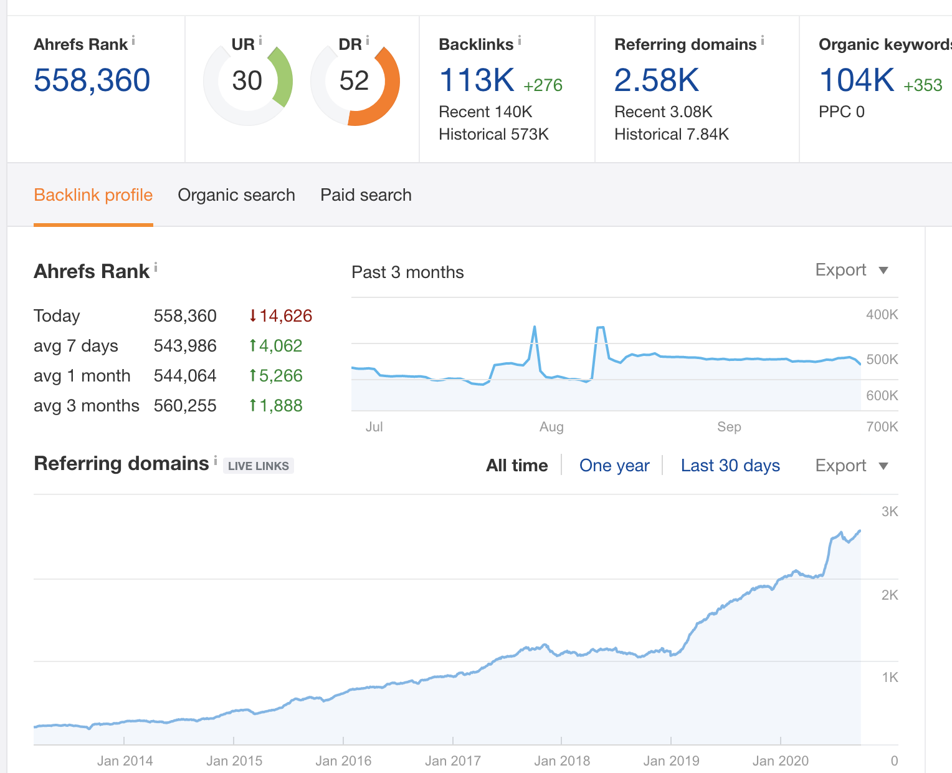The image size is (952, 773).
Task: Click the Jan 2017 axis label
Action: (453, 761)
